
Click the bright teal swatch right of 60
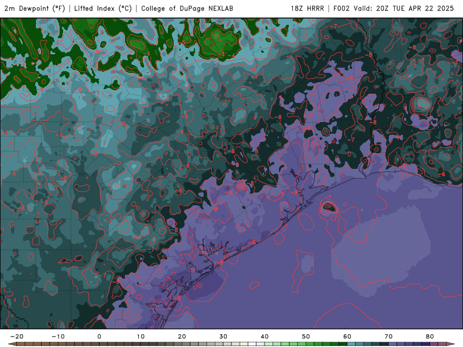[351, 344]
